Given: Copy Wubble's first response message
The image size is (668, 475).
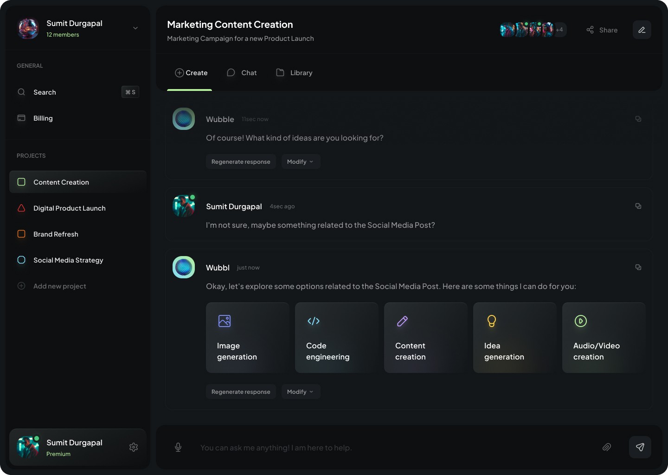Looking at the screenshot, I should point(638,119).
